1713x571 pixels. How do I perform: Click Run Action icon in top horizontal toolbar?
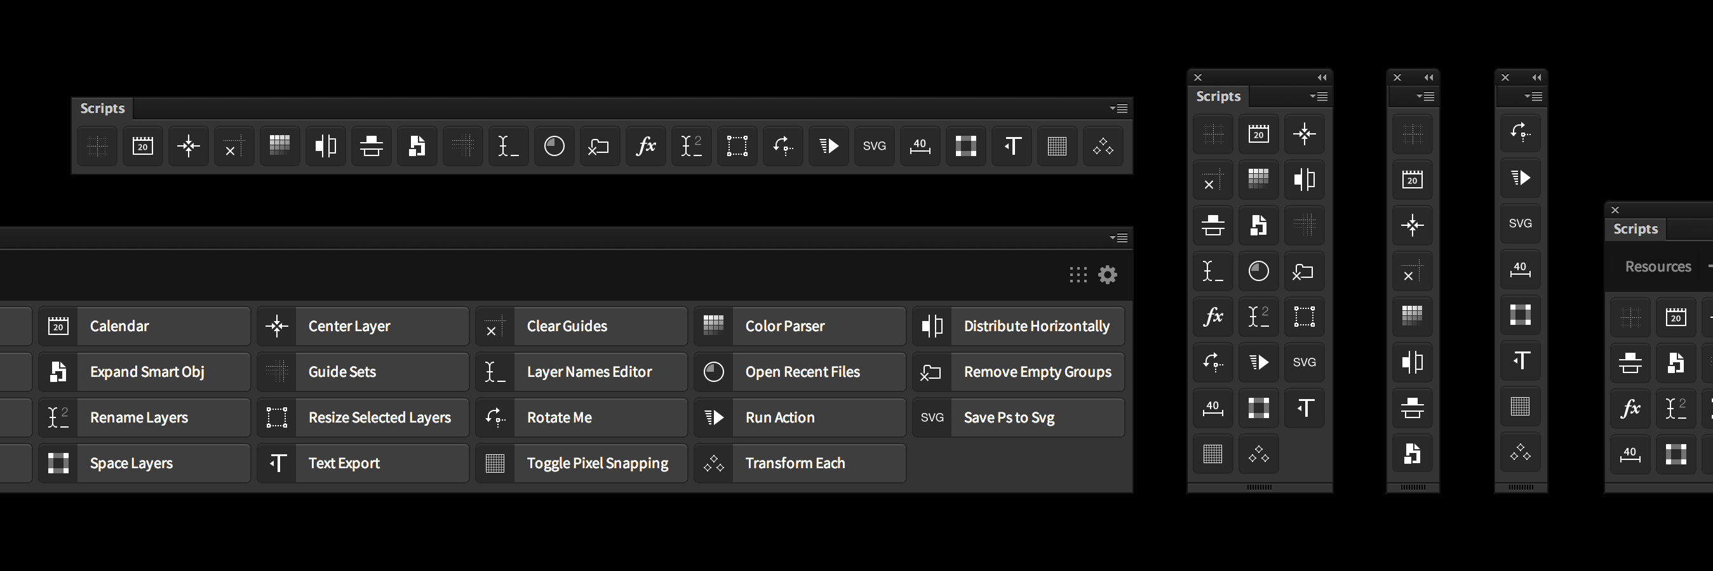click(x=829, y=146)
